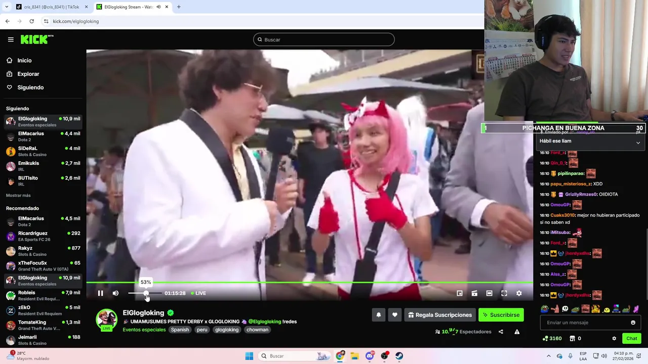Open chat settings gear

coord(614,338)
